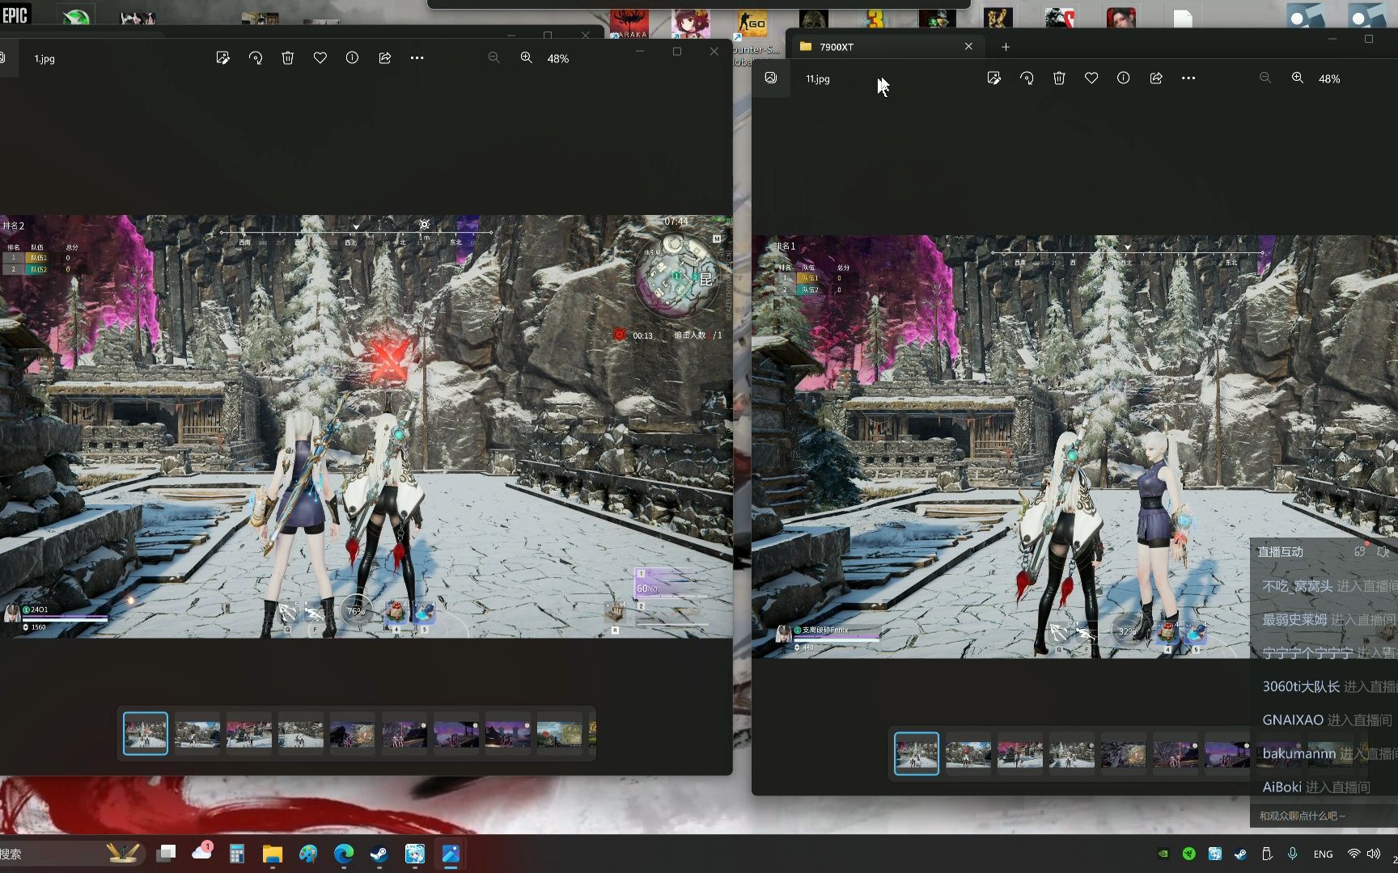Click pop-out icon in 直播互动 panel header
Image resolution: width=1398 pixels, height=873 pixels.
(x=1360, y=551)
